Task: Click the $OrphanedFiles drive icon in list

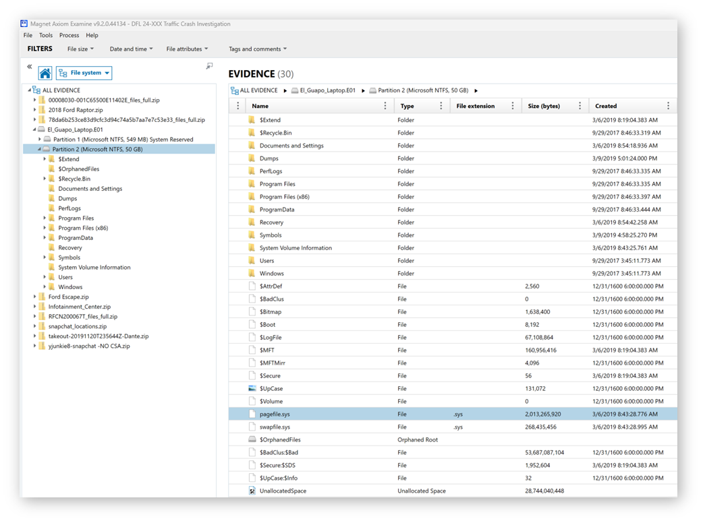Action: [x=252, y=439]
